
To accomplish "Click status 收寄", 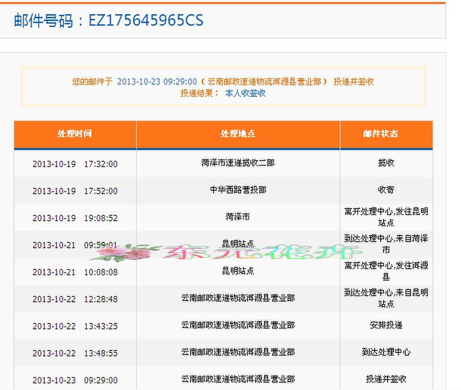I will [386, 190].
